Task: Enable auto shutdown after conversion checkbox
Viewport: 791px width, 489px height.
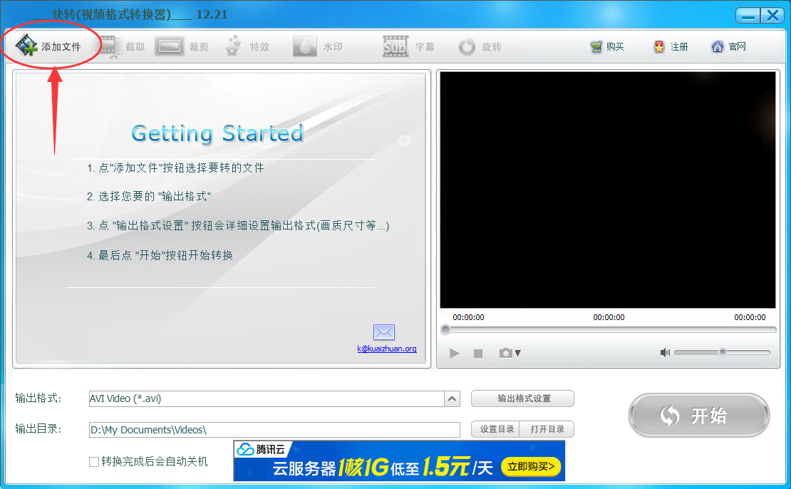Action: (94, 462)
